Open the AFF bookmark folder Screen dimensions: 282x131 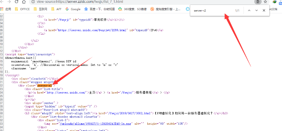pos(56,9)
